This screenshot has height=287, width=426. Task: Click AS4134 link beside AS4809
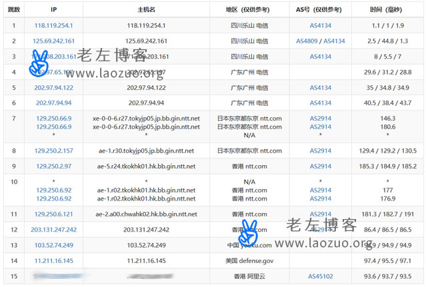tap(334, 41)
